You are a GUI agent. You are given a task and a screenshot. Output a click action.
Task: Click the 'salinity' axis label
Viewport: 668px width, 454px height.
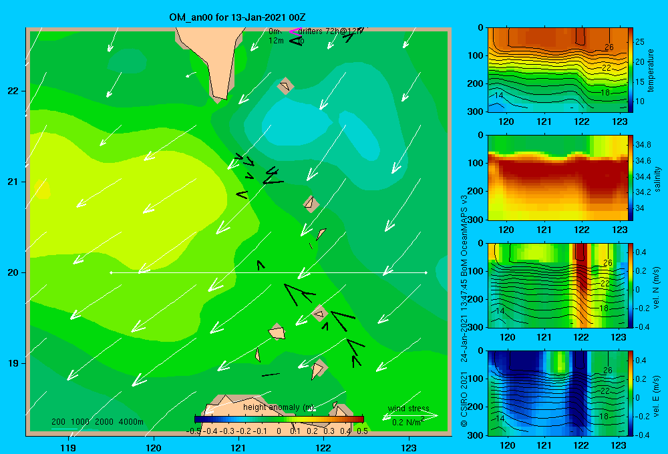coord(657,178)
